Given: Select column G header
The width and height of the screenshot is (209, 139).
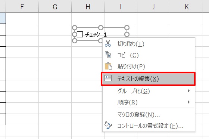Looking at the screenshot, I should [x=55, y=6].
